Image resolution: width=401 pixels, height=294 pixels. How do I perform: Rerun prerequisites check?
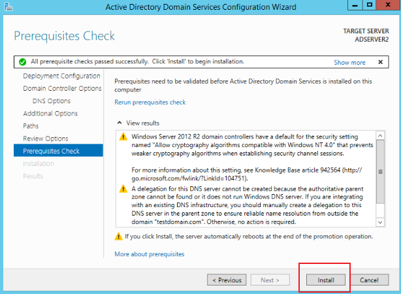150,103
